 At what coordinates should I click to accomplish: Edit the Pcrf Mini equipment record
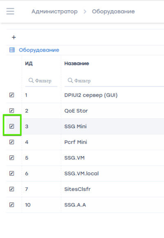(12, 142)
